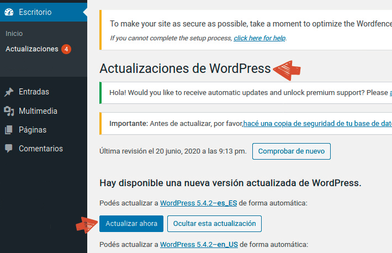Click the update count badge showing 4
This screenshot has height=253, width=392.
pyautogui.click(x=66, y=49)
